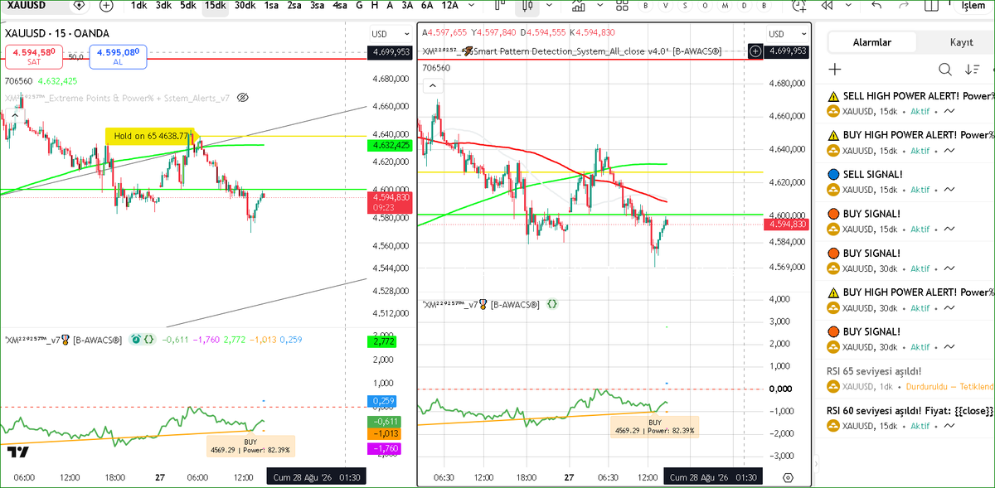Select the RSI 60 seviyesi aşıldı! alert

pos(910,418)
